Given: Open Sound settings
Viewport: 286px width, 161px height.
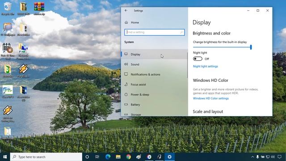Looking at the screenshot, I should 154,64.
